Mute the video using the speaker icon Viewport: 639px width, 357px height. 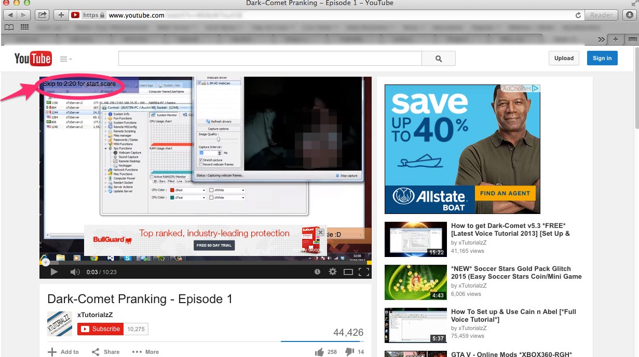(x=75, y=272)
